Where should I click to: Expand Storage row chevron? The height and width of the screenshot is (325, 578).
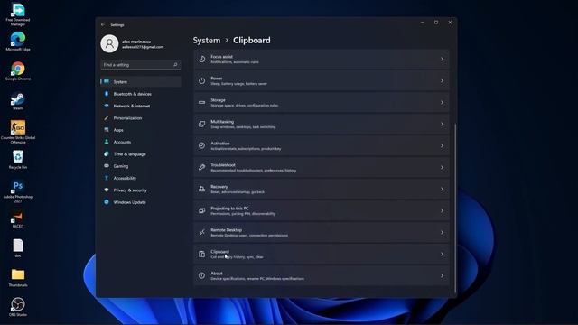(442, 102)
